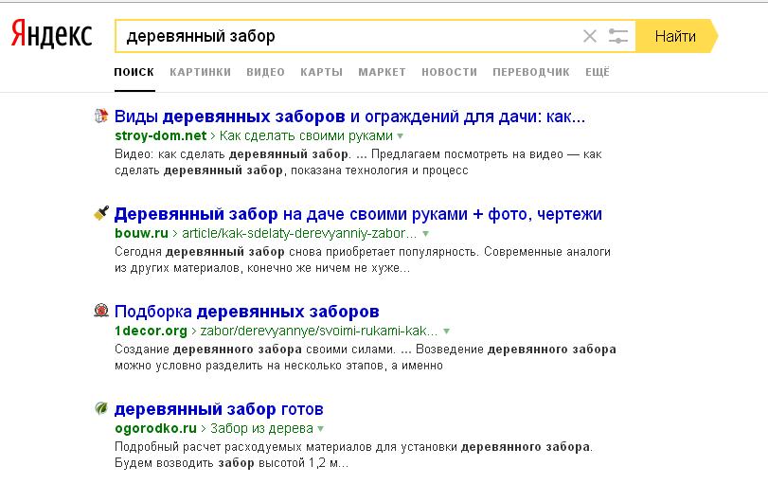Open the ЕЩЁ menu
The height and width of the screenshot is (484, 768).
[x=598, y=72]
